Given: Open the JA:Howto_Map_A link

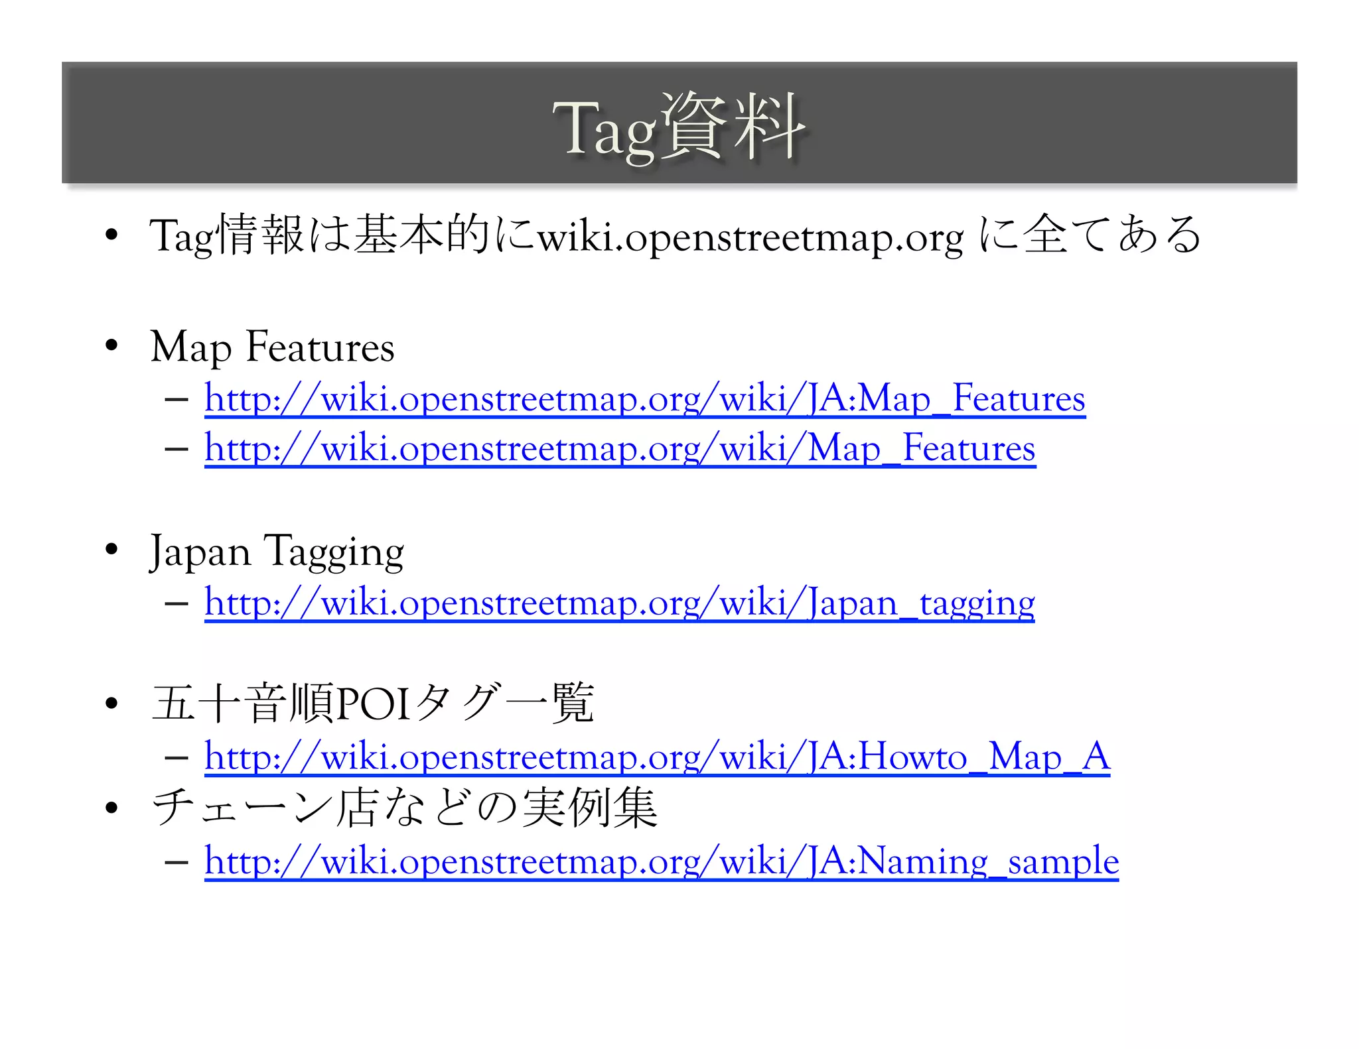Looking at the screenshot, I should 657,757.
